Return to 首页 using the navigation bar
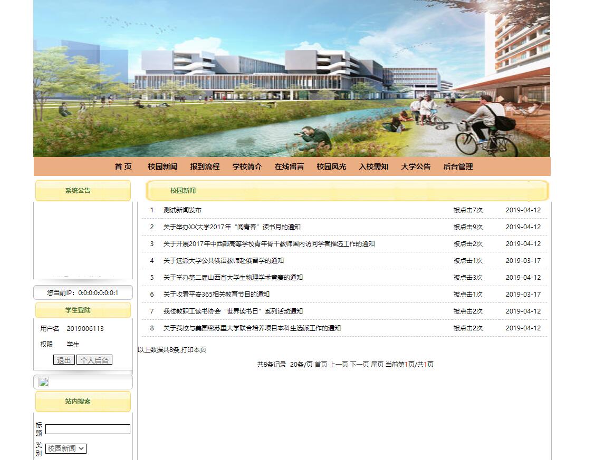Screen dimensions: 614x460 point(122,167)
